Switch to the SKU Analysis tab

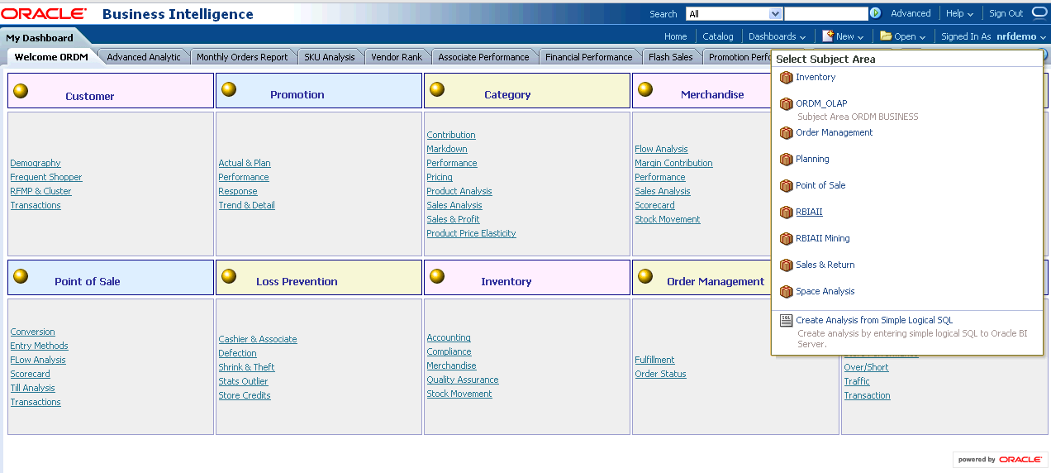(x=329, y=57)
